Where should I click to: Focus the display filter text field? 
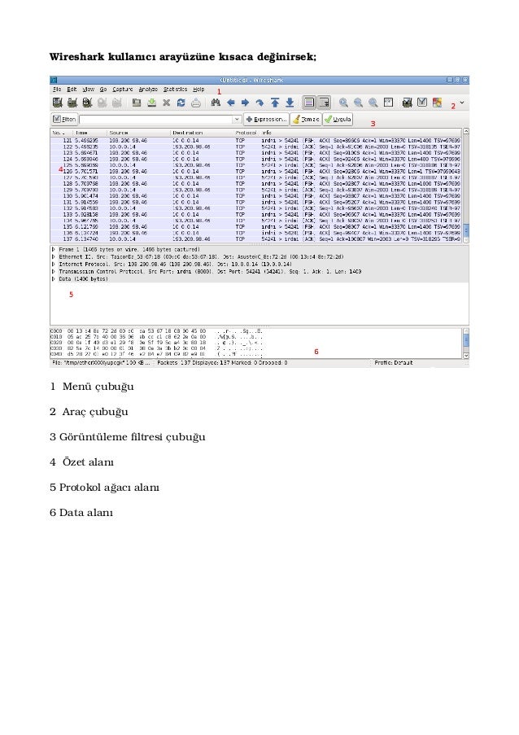(156, 119)
